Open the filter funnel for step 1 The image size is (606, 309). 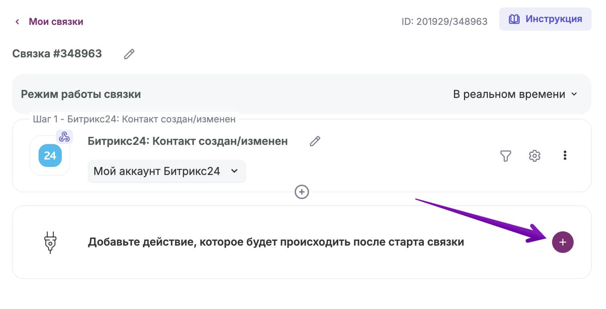click(x=506, y=156)
